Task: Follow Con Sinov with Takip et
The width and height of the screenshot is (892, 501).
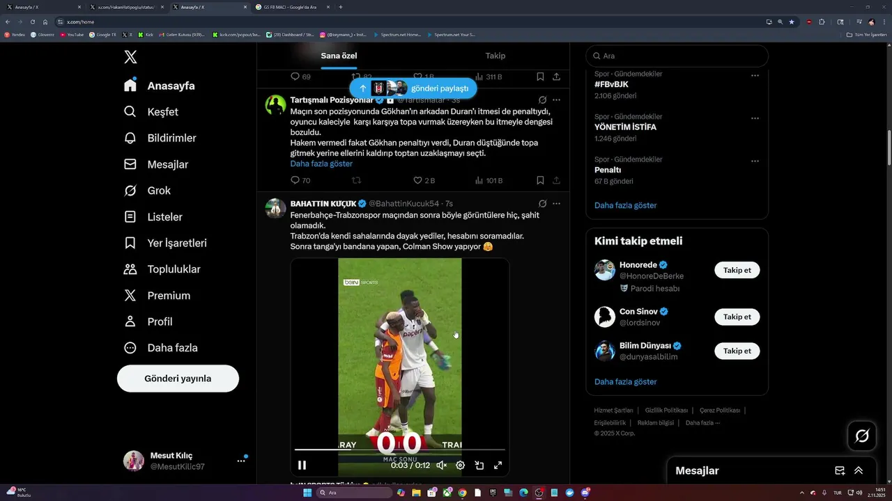Action: pos(737,317)
